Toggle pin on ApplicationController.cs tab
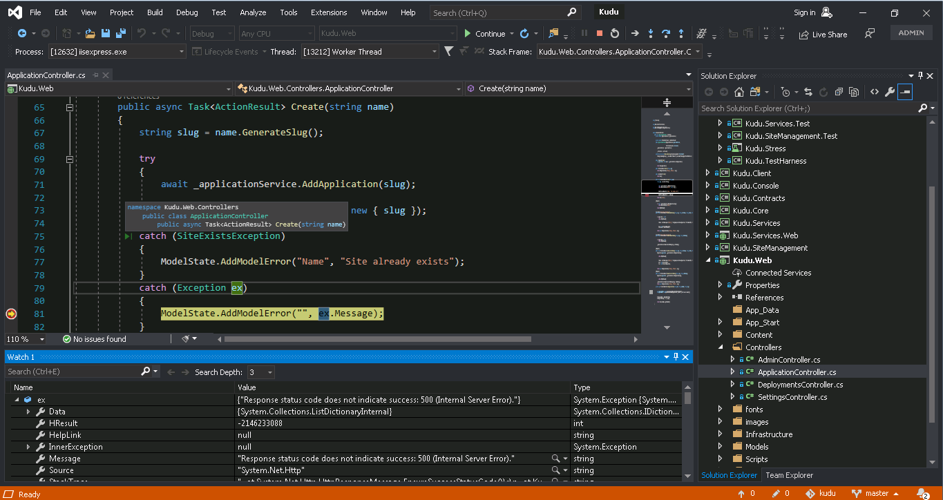This screenshot has width=943, height=500. pos(95,75)
